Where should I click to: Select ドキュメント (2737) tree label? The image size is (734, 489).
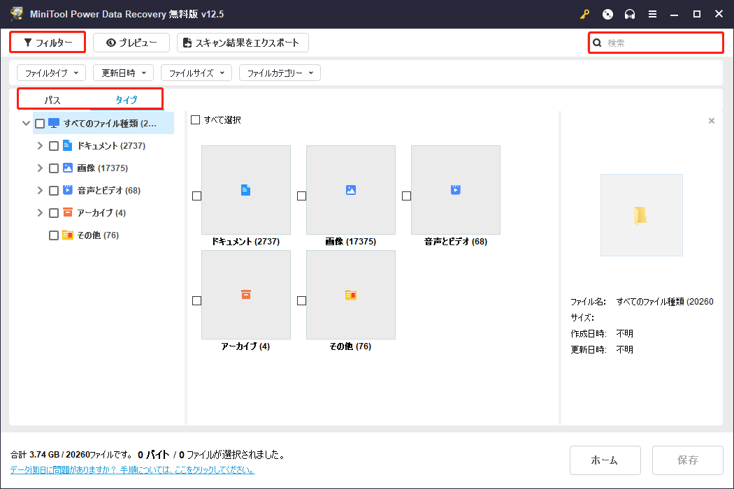click(x=111, y=146)
